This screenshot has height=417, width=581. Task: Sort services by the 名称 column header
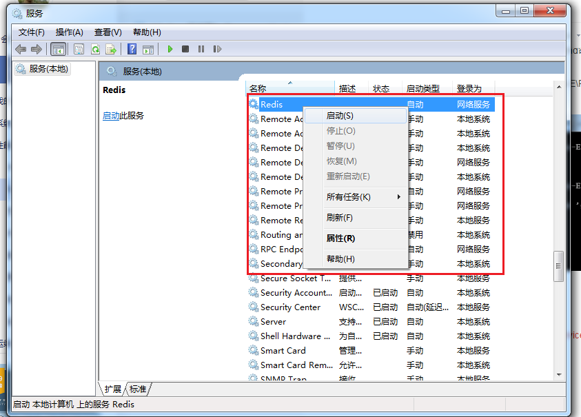276,88
